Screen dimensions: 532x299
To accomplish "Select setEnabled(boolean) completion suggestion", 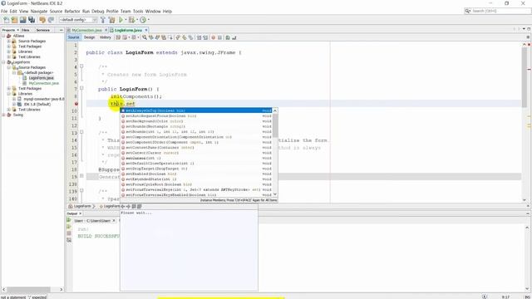I will tap(196, 174).
